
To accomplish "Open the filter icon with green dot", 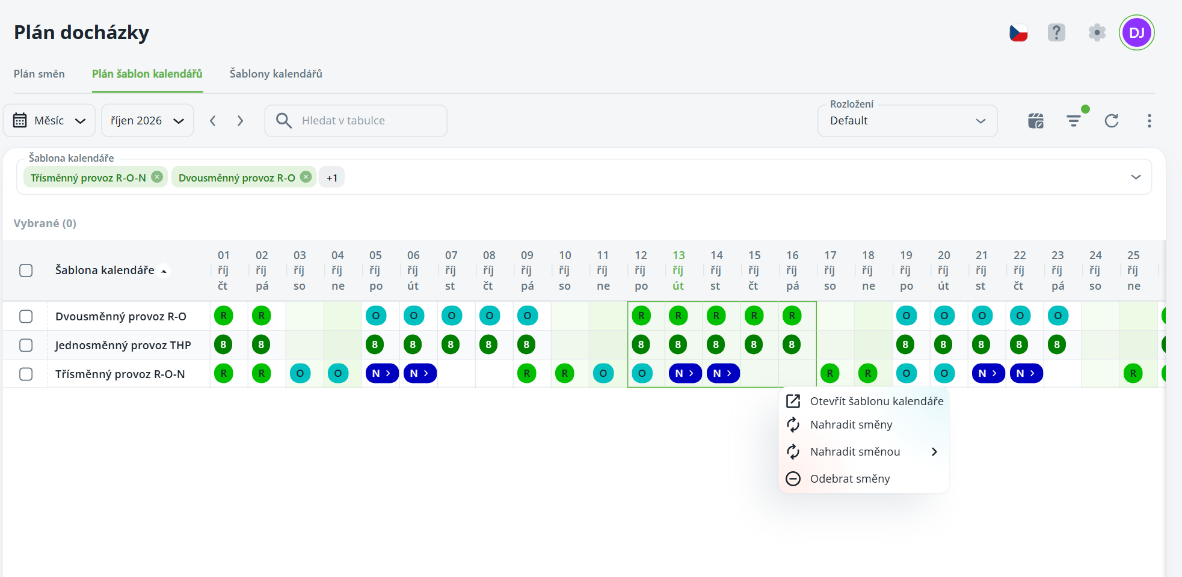I will pos(1074,121).
